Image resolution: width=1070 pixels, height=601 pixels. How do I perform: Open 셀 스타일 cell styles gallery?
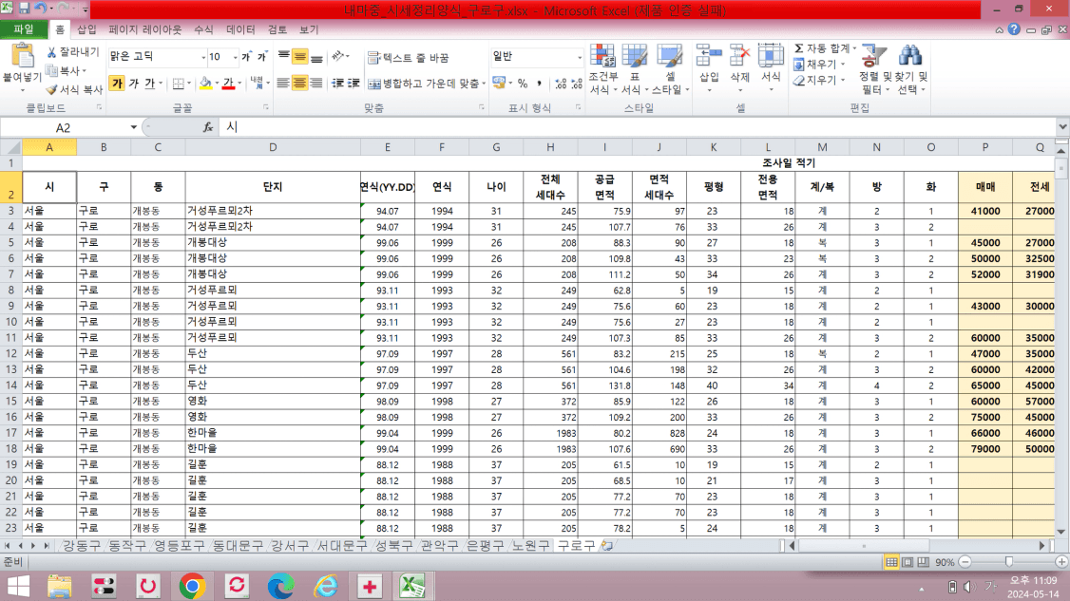(669, 69)
